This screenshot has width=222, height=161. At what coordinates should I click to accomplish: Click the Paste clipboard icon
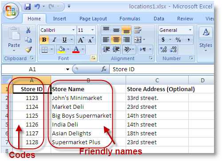pyautogui.click(x=14, y=34)
